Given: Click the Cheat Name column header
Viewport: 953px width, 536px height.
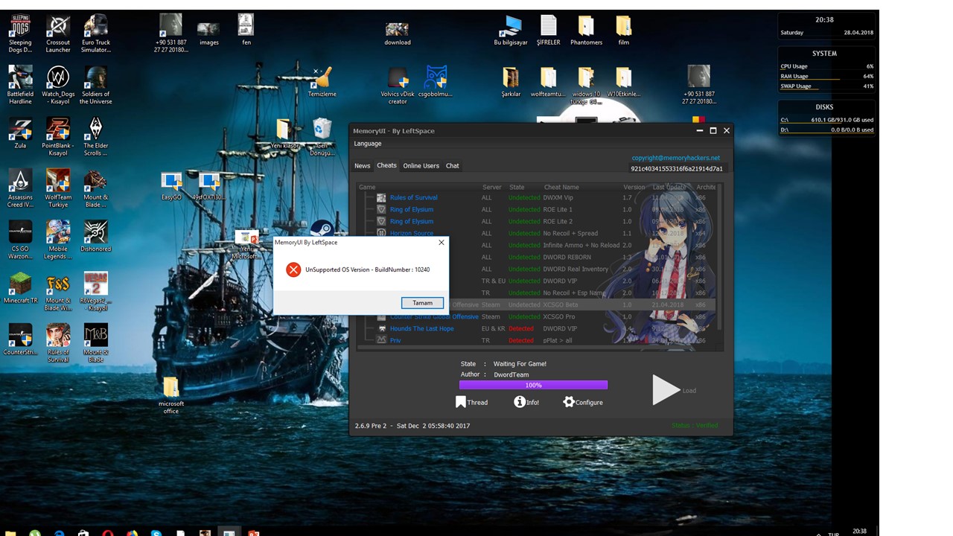Looking at the screenshot, I should pyautogui.click(x=561, y=188).
